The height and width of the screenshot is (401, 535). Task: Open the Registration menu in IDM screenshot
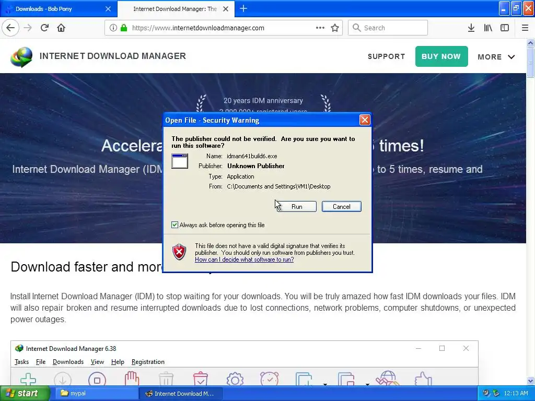[x=148, y=362]
